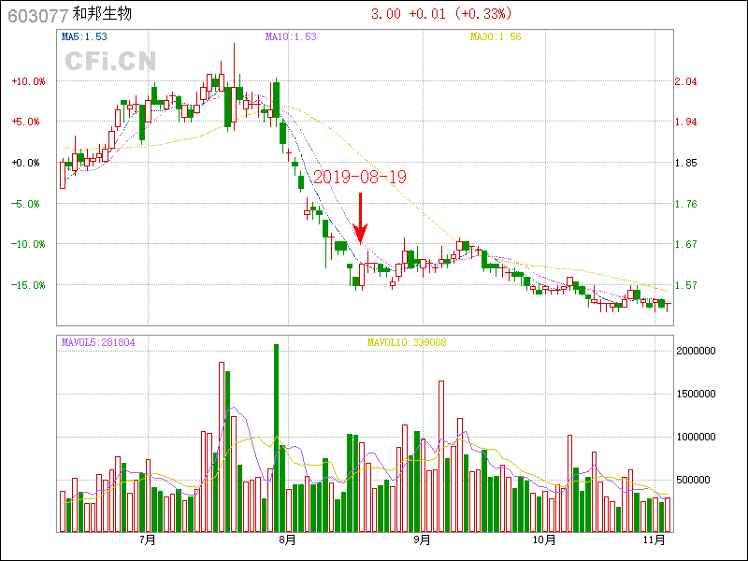Image resolution: width=748 pixels, height=561 pixels.
Task: Click the 9月 label on time axis
Action: [x=422, y=539]
